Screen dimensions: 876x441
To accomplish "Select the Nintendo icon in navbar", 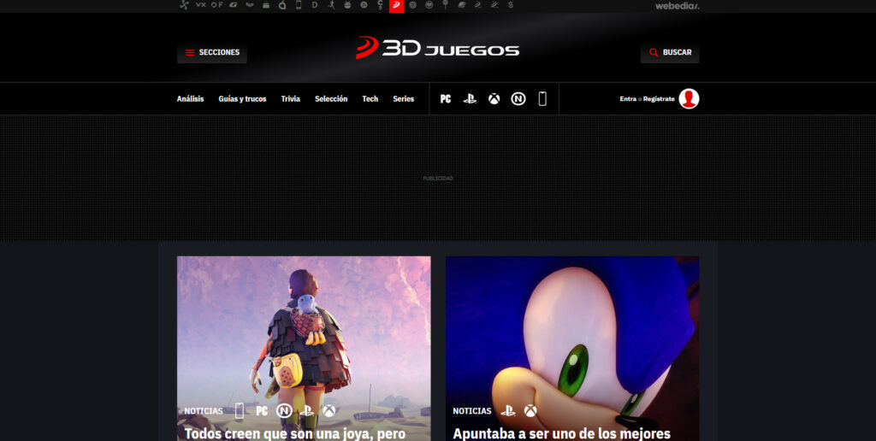I will pyautogui.click(x=518, y=99).
